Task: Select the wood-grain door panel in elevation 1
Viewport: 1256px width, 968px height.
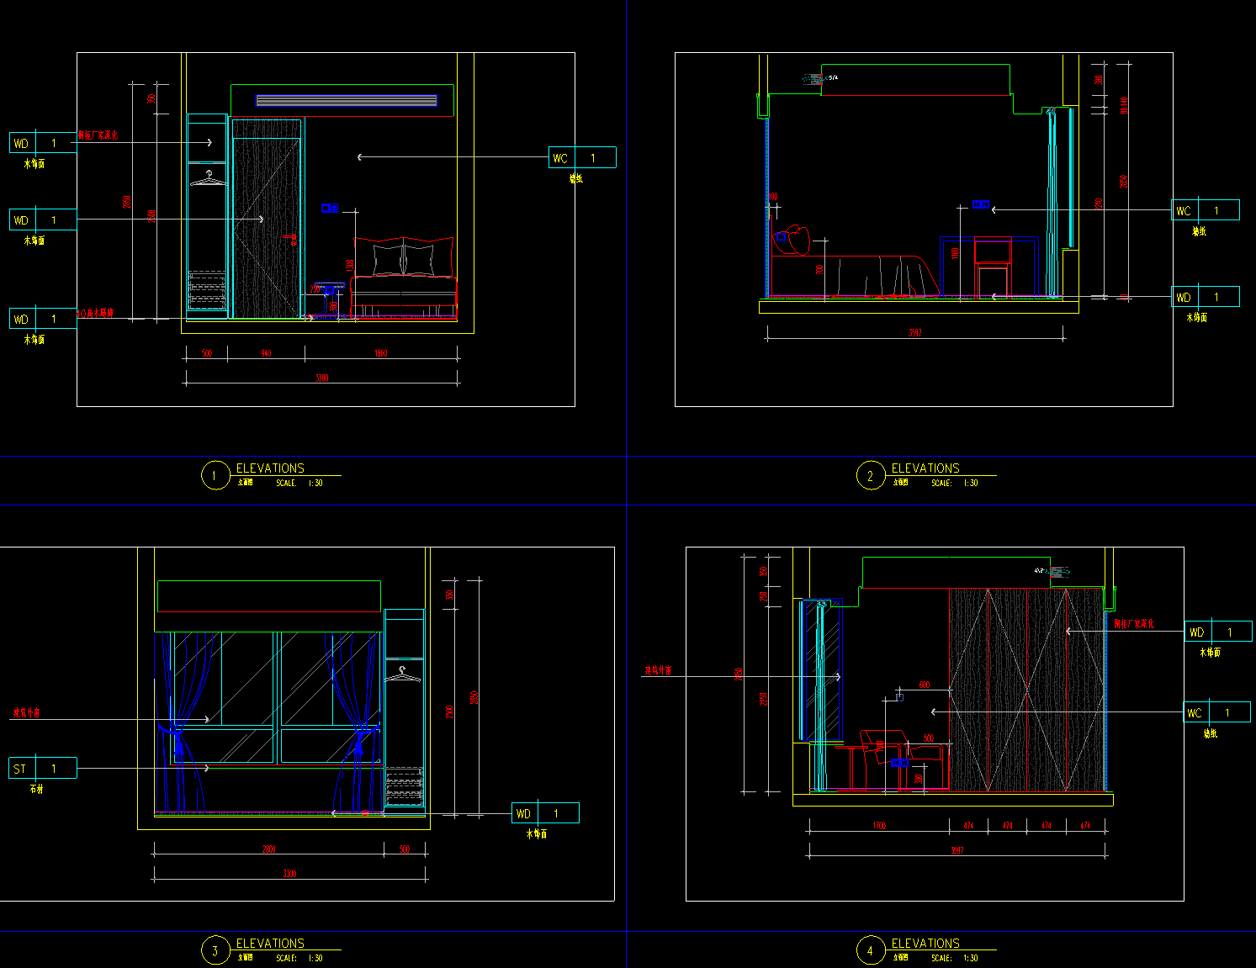Action: tap(267, 227)
